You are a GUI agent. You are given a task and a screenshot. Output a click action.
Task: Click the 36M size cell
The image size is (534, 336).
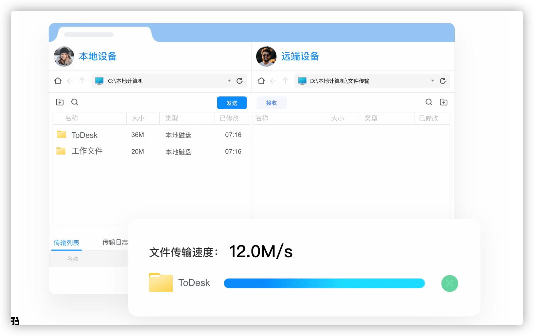coord(138,135)
